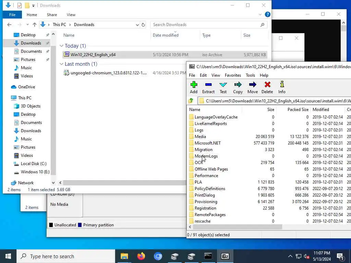
Task: Click the Up arrow in Explorer navigation
Action: click(x=35, y=25)
